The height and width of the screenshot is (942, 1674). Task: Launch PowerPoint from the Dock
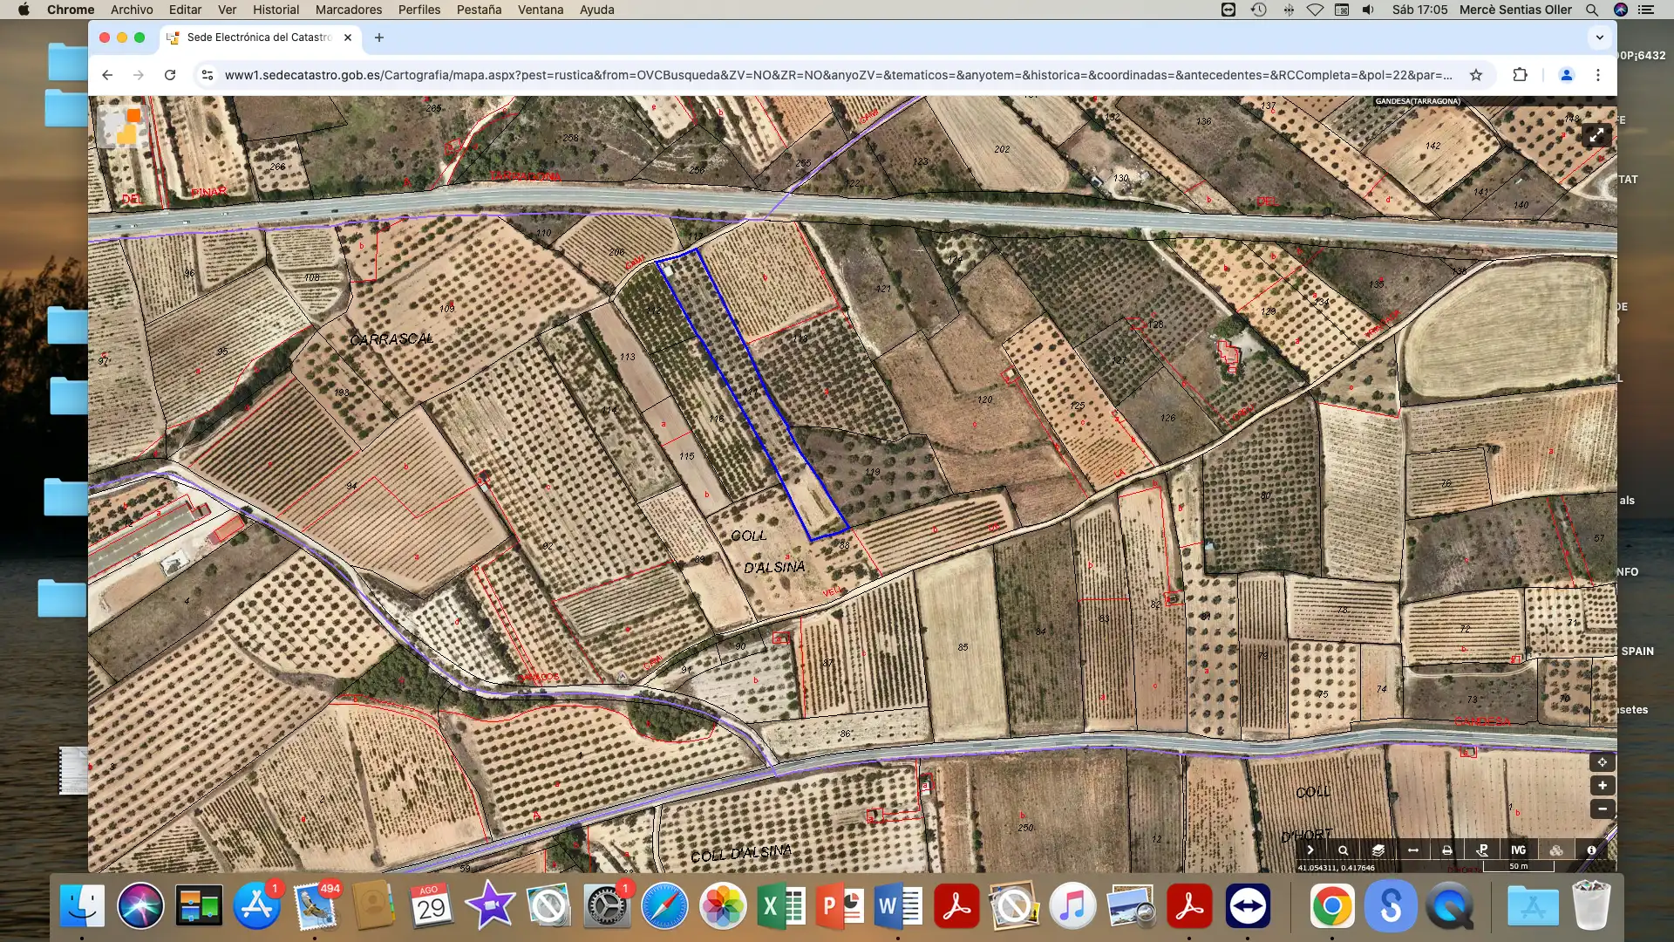840,905
